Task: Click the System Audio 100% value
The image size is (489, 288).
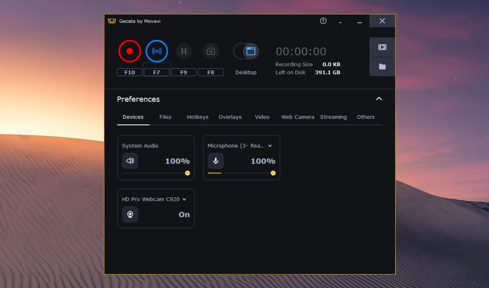Action: 177,161
